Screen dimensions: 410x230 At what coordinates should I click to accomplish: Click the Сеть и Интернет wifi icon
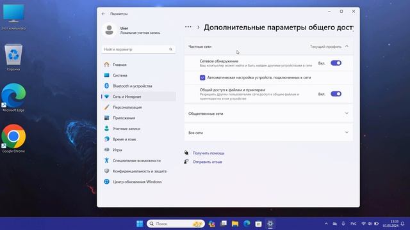click(x=106, y=96)
